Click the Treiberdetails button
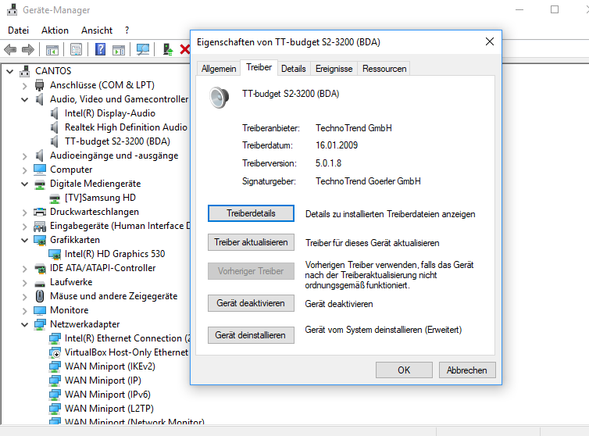The height and width of the screenshot is (436, 589). 251,213
